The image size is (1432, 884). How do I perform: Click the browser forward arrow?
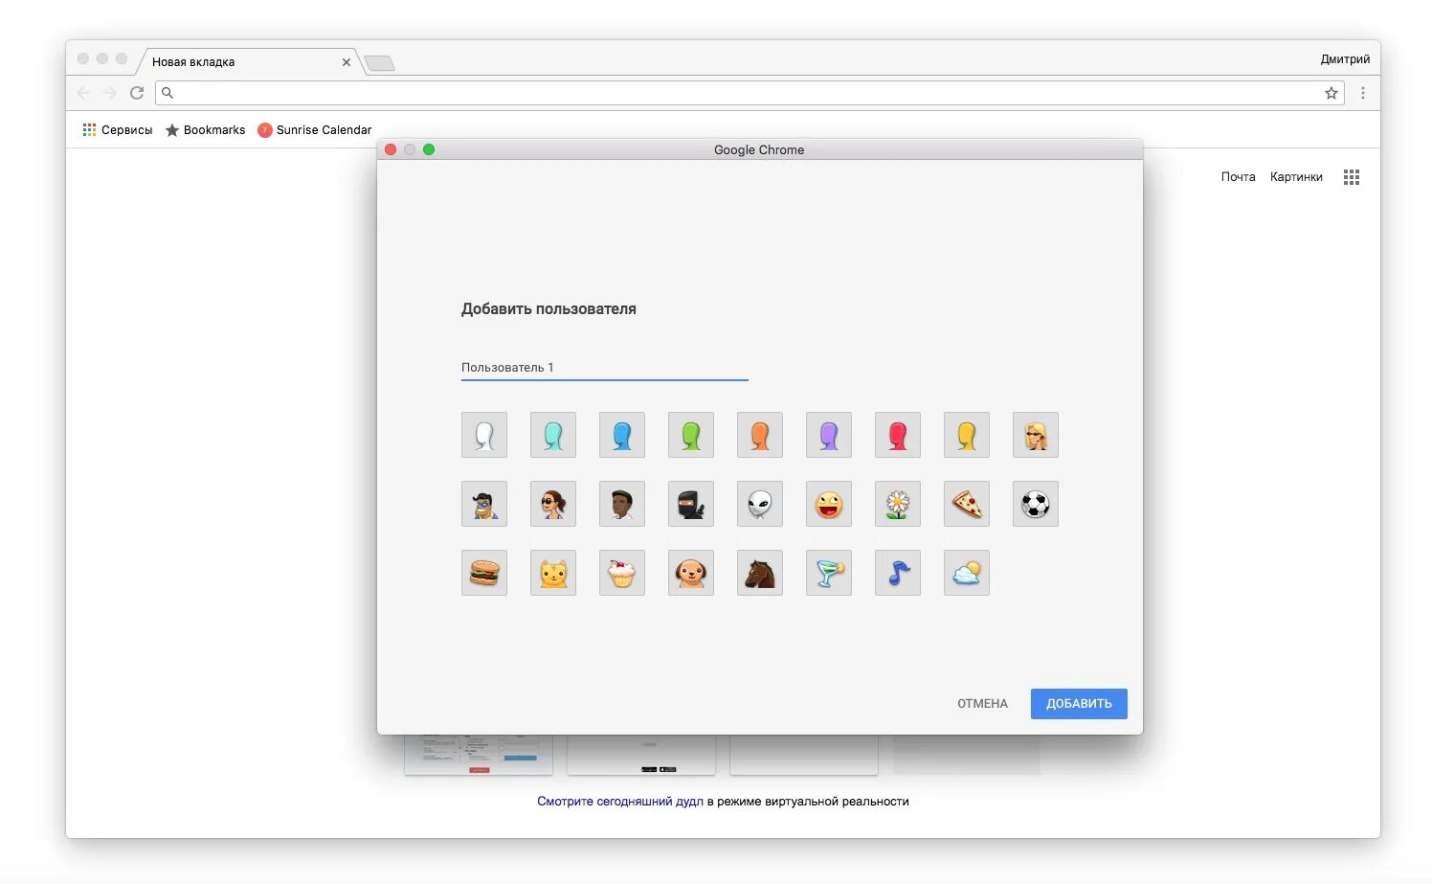(x=110, y=93)
